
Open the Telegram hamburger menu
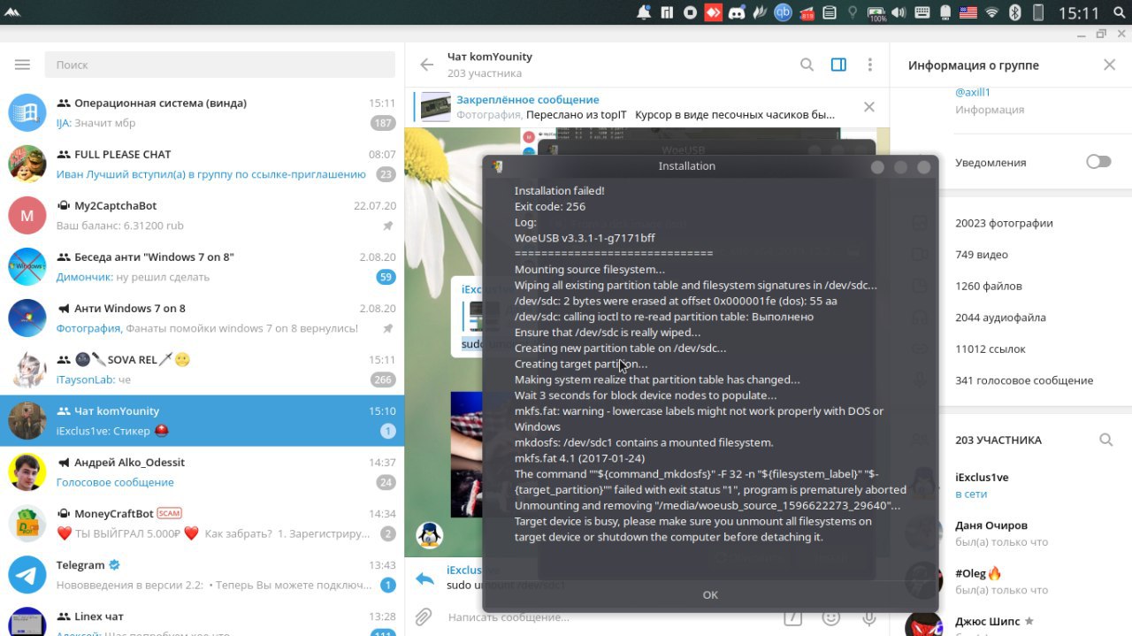point(22,65)
